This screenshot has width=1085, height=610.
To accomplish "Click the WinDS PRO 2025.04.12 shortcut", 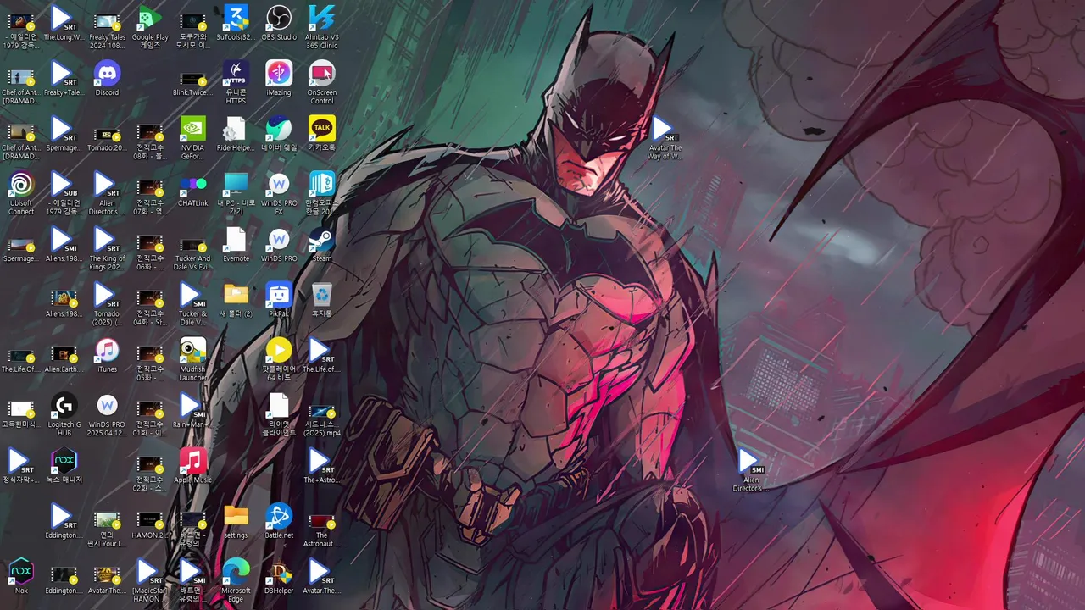I will [x=107, y=415].
